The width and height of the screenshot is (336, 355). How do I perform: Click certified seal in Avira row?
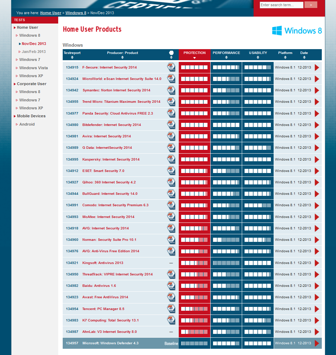click(171, 136)
